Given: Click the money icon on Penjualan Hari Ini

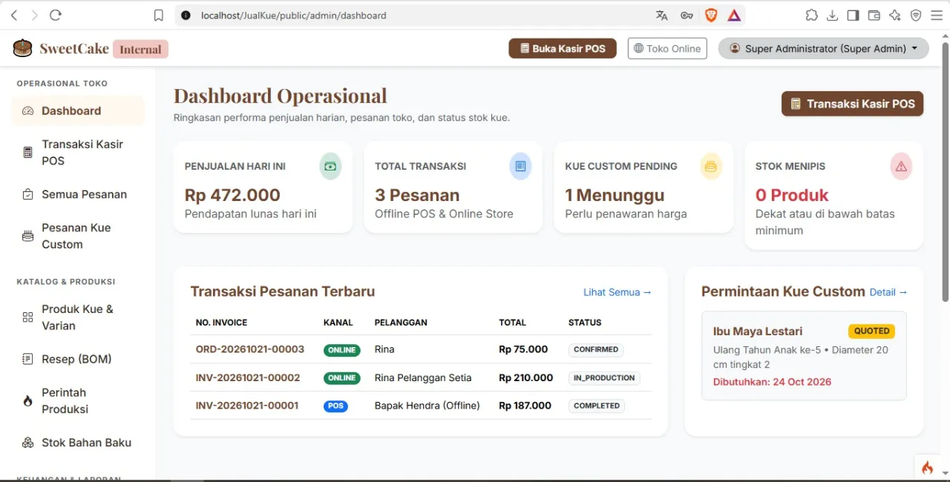Looking at the screenshot, I should click(x=330, y=166).
